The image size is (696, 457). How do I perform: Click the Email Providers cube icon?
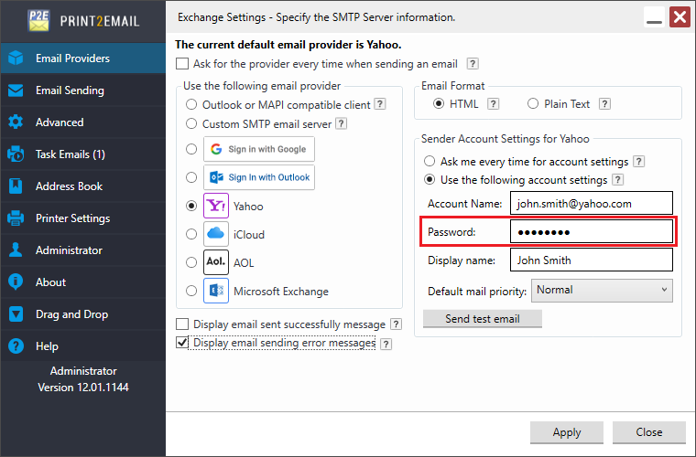click(16, 58)
